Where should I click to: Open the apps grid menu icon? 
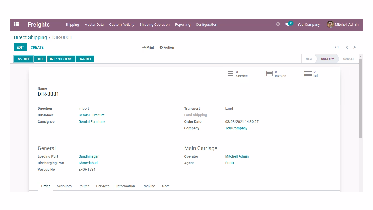[16, 24]
